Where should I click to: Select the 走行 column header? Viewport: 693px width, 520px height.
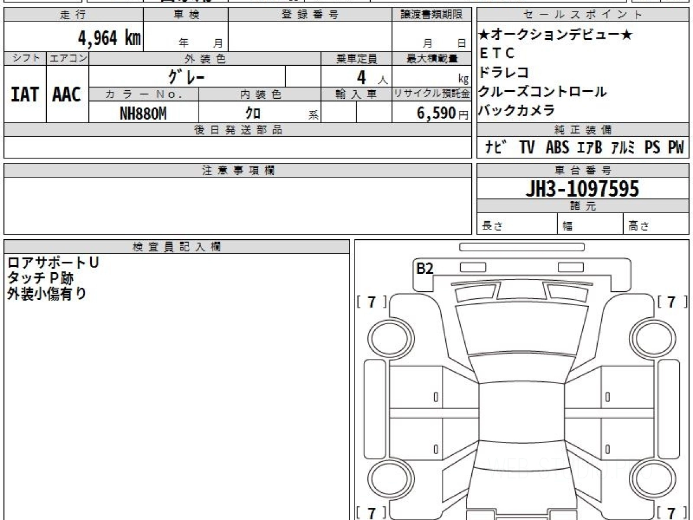point(73,15)
